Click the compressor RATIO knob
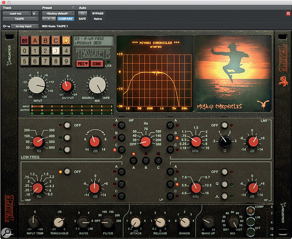This screenshot has width=292, height=239. (x=84, y=222)
